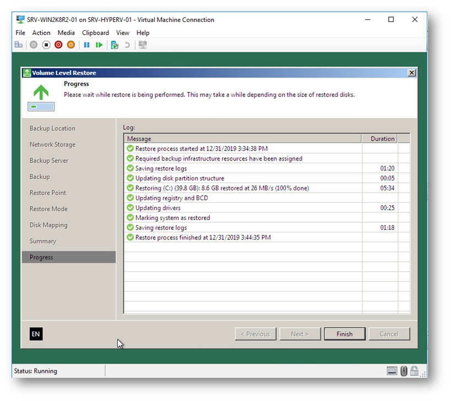Click the green Reset icon

(x=99, y=45)
